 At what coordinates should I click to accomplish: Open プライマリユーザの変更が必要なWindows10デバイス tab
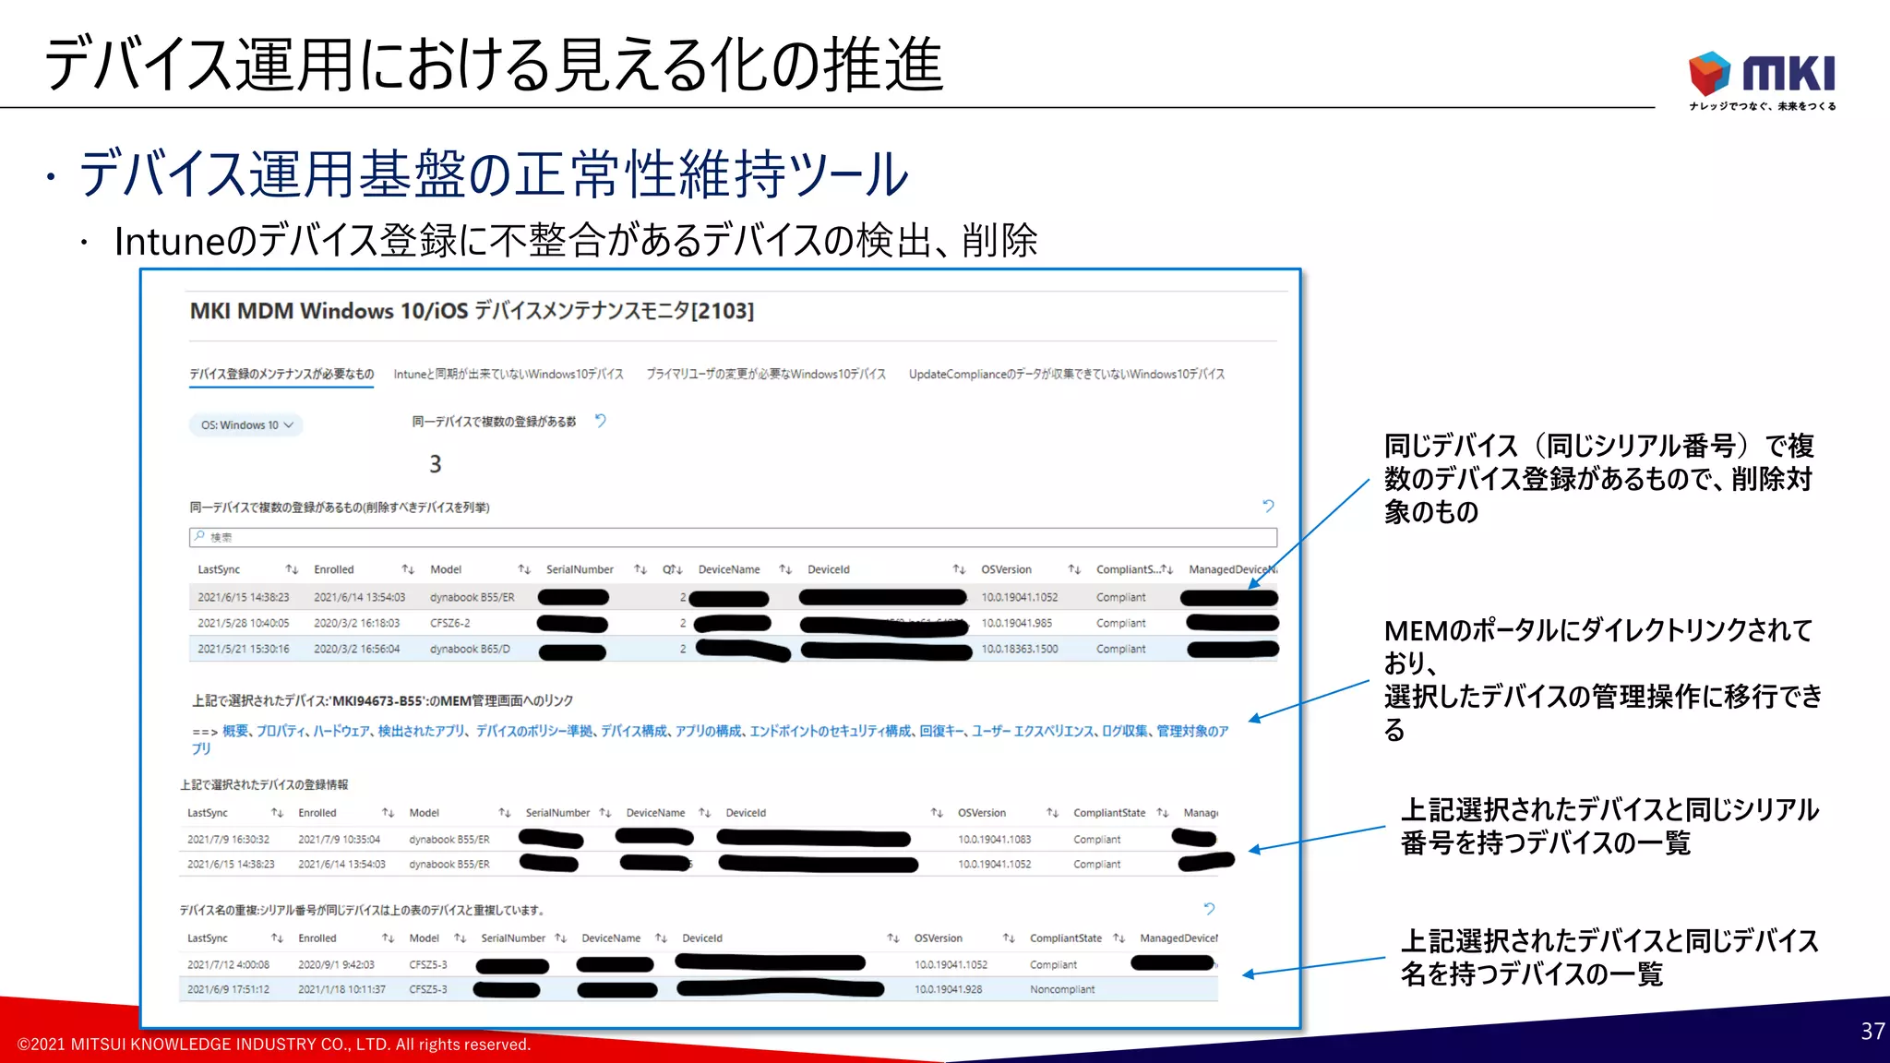coord(766,374)
